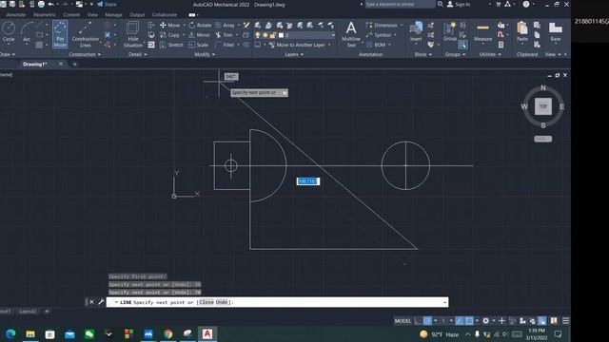Open File Explorer from taskbar
This screenshot has height=342, width=609.
30,333
